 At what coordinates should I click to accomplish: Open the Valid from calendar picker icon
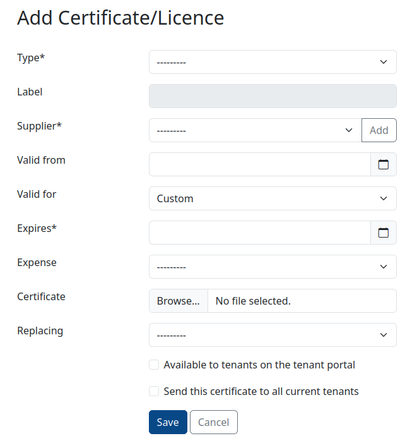click(383, 164)
